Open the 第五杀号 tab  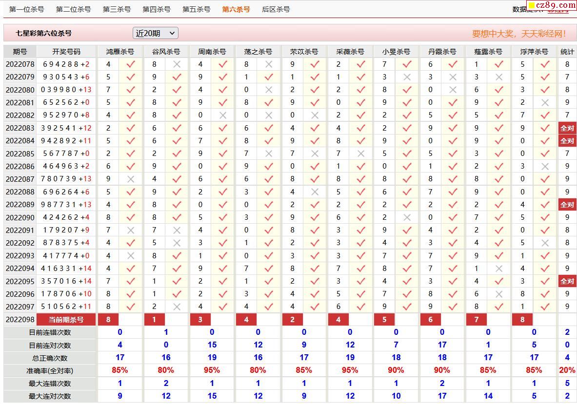tap(196, 9)
